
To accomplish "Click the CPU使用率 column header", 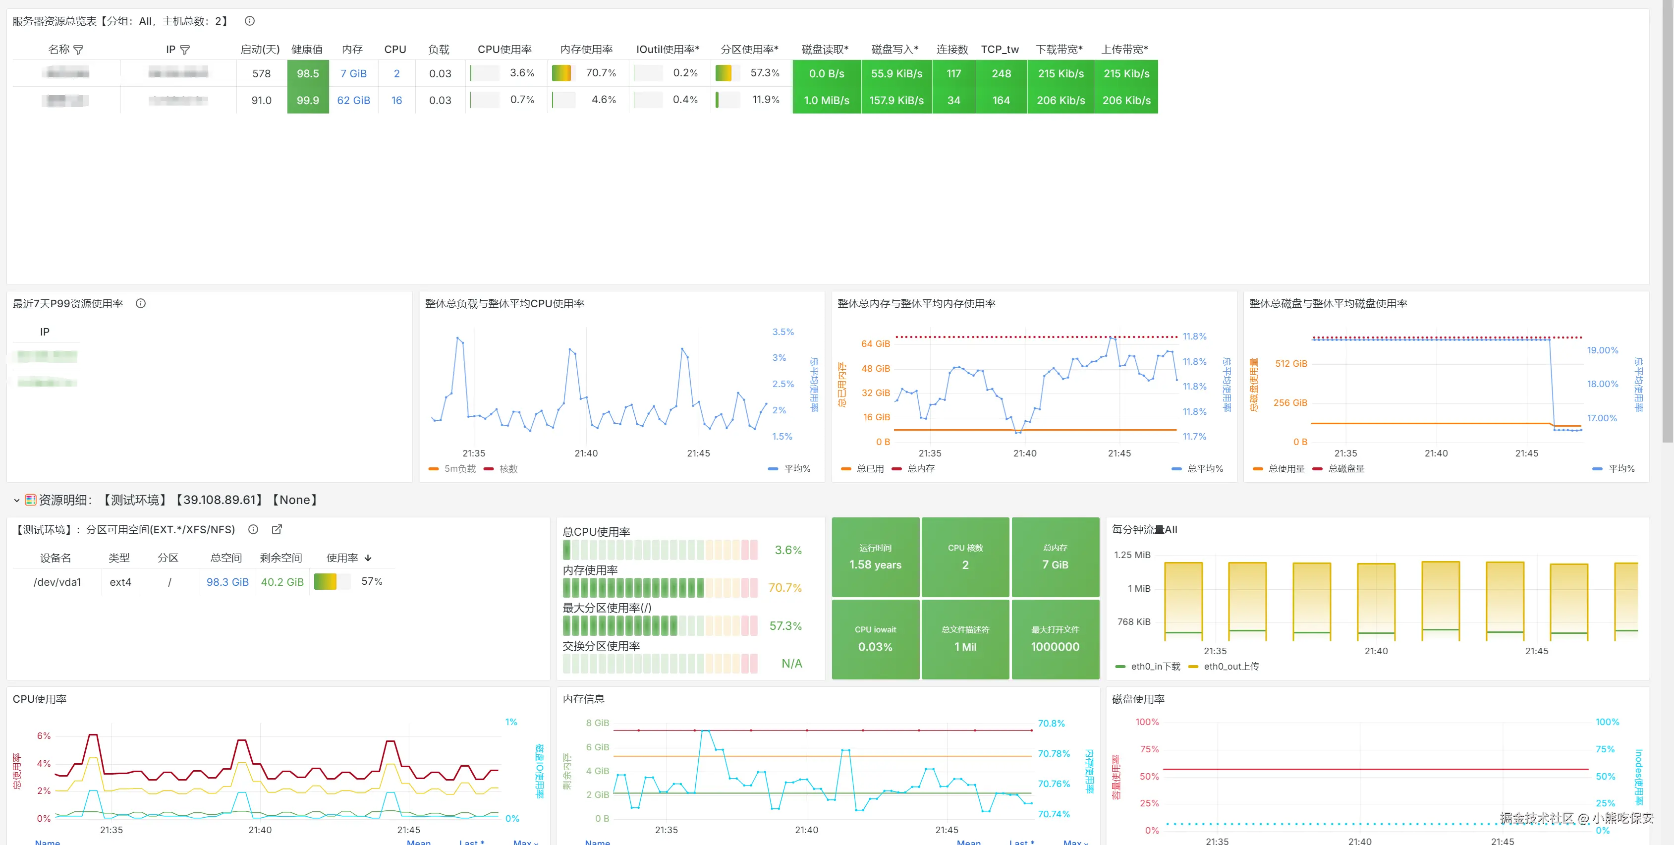I will 504,50.
